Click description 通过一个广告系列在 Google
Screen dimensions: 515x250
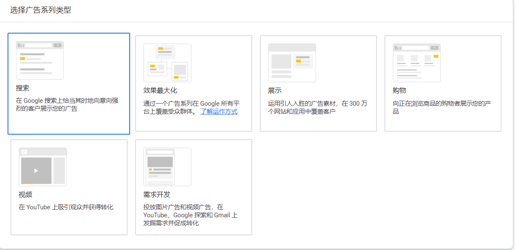tap(191, 107)
